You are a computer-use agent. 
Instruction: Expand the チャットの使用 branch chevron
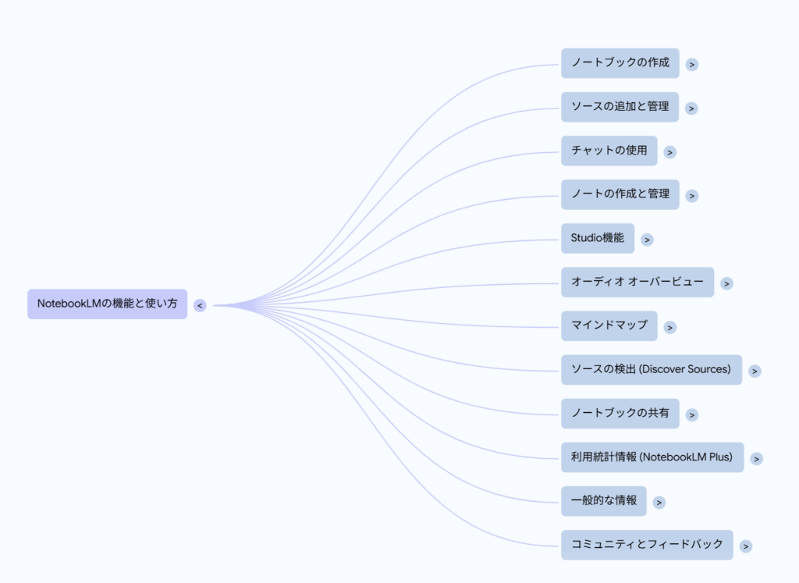[x=669, y=152]
